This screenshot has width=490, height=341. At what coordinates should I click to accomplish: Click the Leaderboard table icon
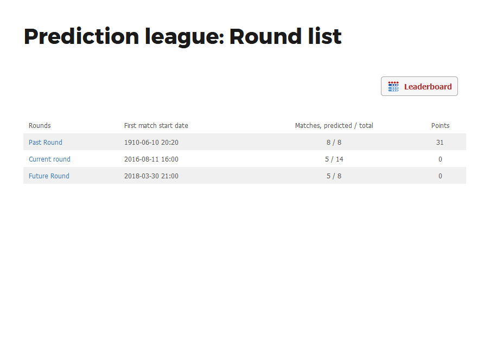click(x=393, y=86)
